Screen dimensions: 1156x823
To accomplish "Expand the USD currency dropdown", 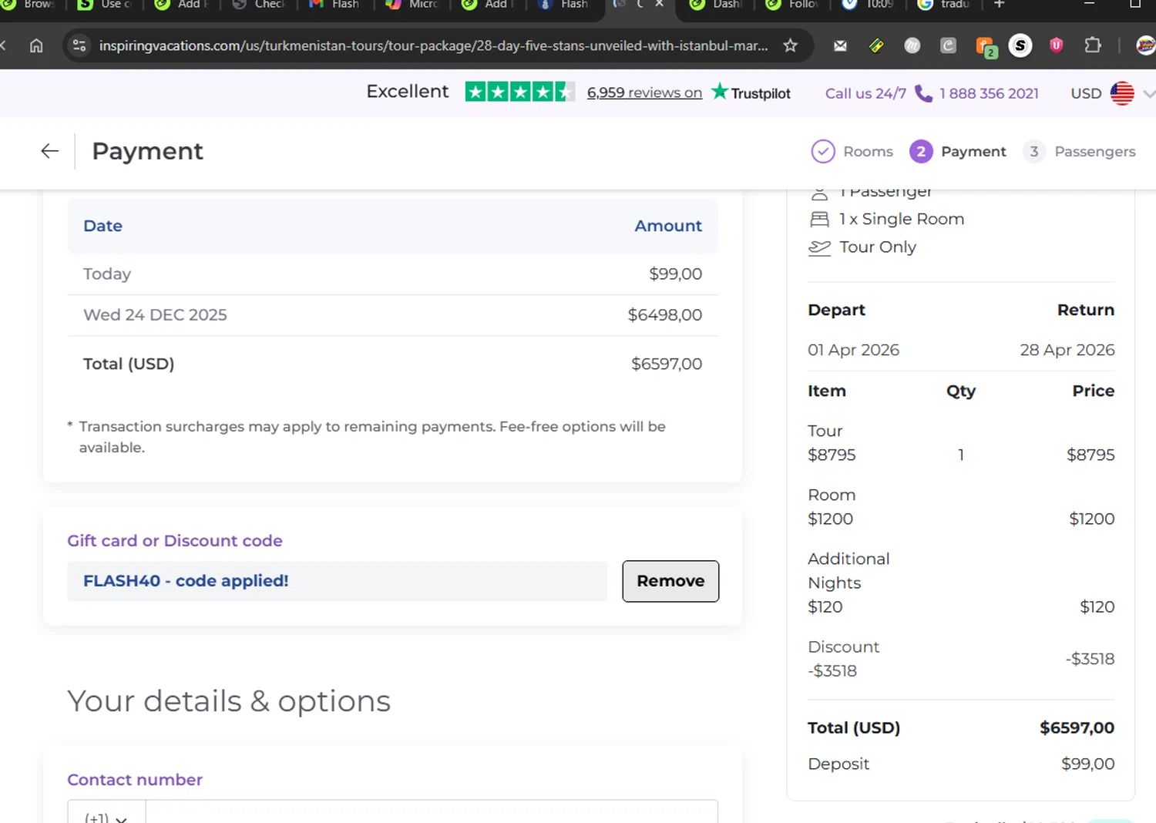I will point(1148,94).
